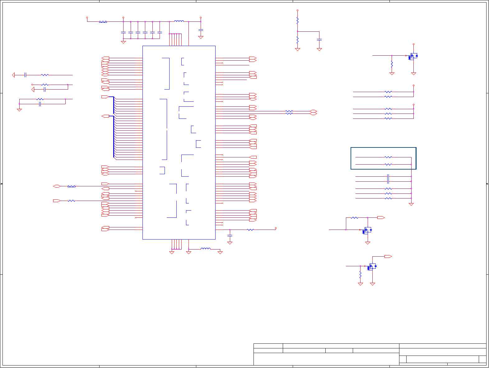Select capacitor right of the top inductor
489x368 pixels.
pyautogui.click(x=201, y=30)
